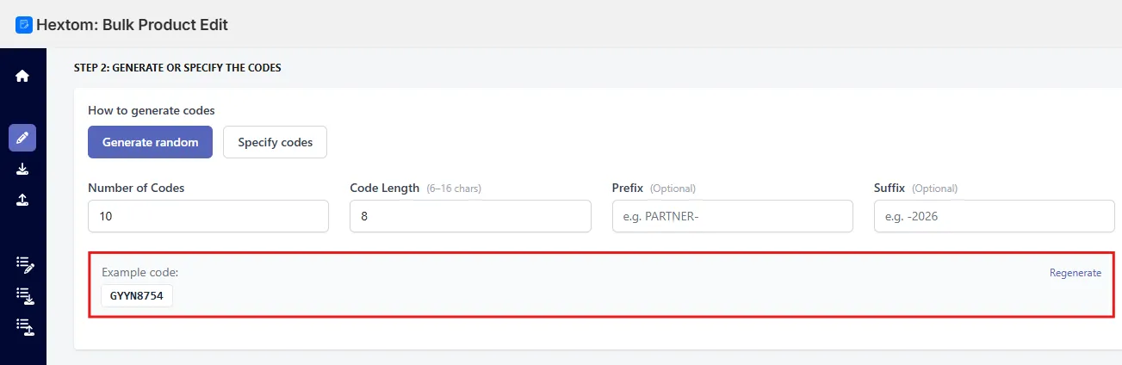Viewport: 1122px width, 365px height.
Task: Open the upload tray icon in sidebar
Action: tap(22, 200)
